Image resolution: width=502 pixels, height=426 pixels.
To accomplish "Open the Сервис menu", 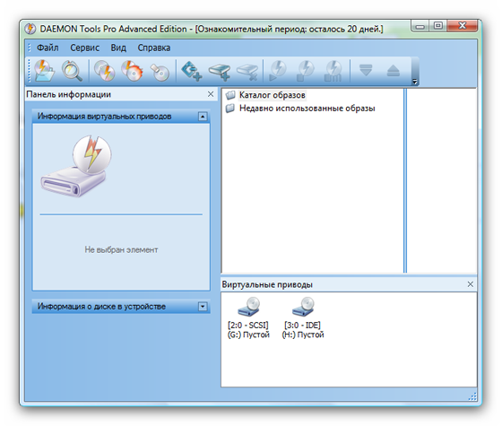I will click(x=84, y=48).
